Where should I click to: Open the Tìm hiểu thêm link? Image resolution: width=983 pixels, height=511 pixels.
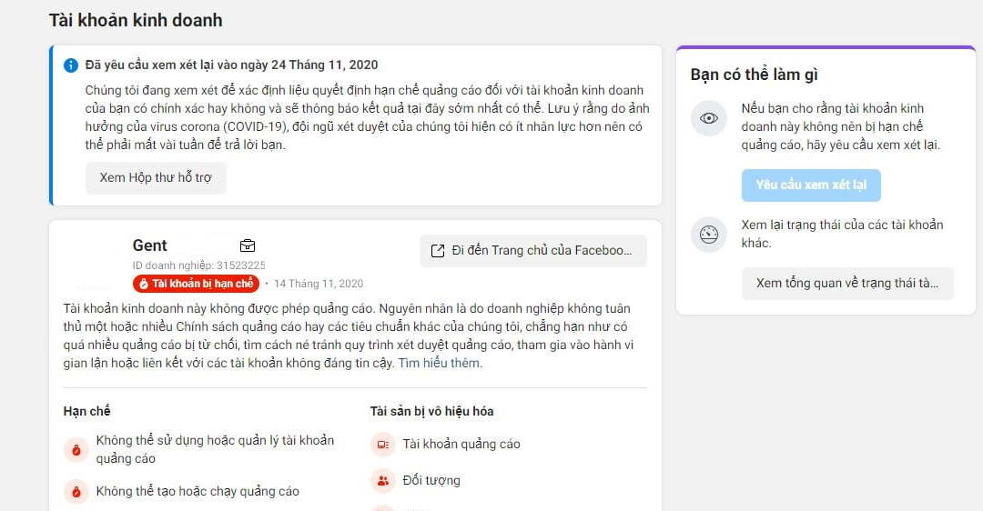pyautogui.click(x=441, y=363)
